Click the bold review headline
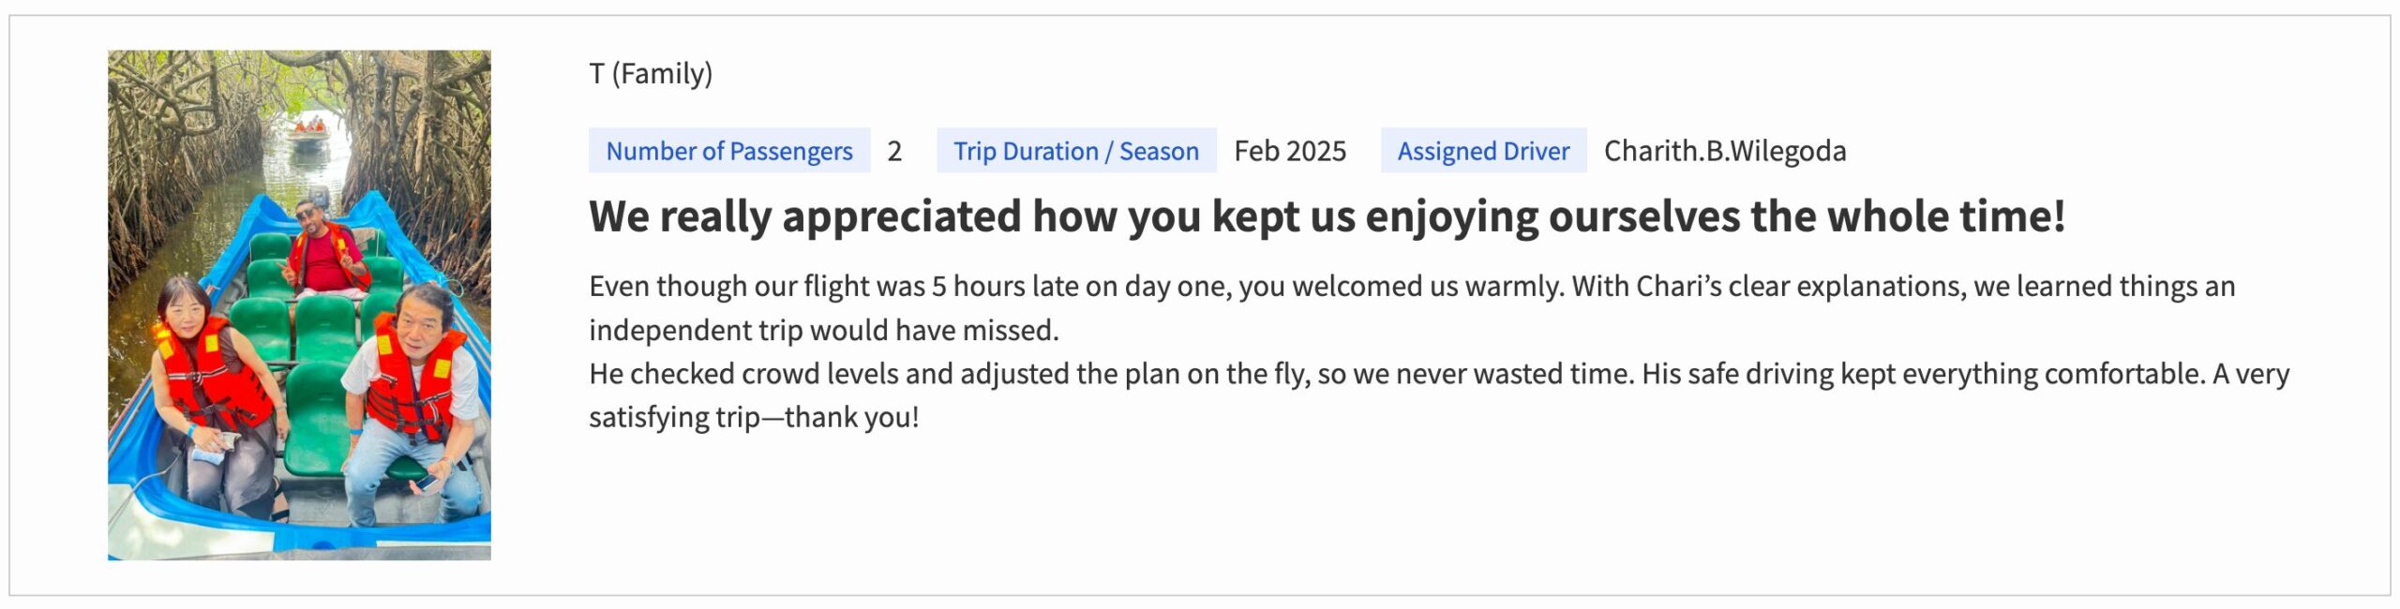This screenshot has height=609, width=2400. click(x=1327, y=216)
